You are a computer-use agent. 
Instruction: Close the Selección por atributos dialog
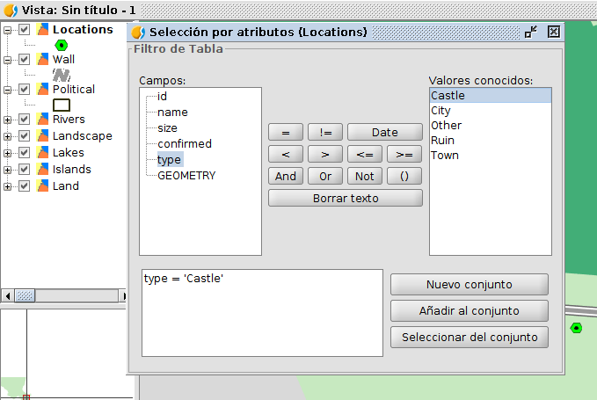tap(554, 32)
